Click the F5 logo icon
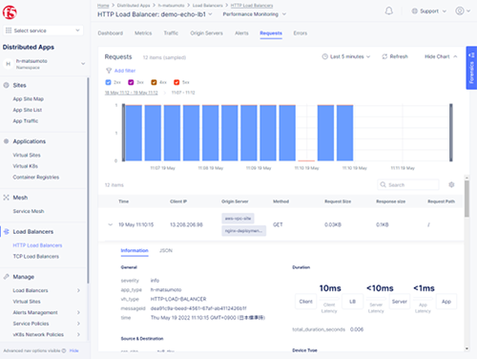Screen dimensions: 477x359 tap(10, 12)
